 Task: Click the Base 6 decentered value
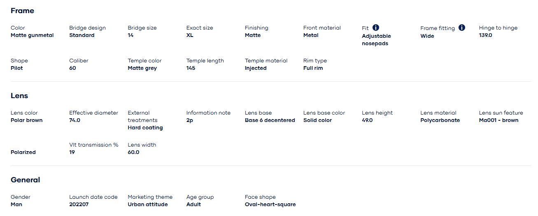pyautogui.click(x=270, y=120)
